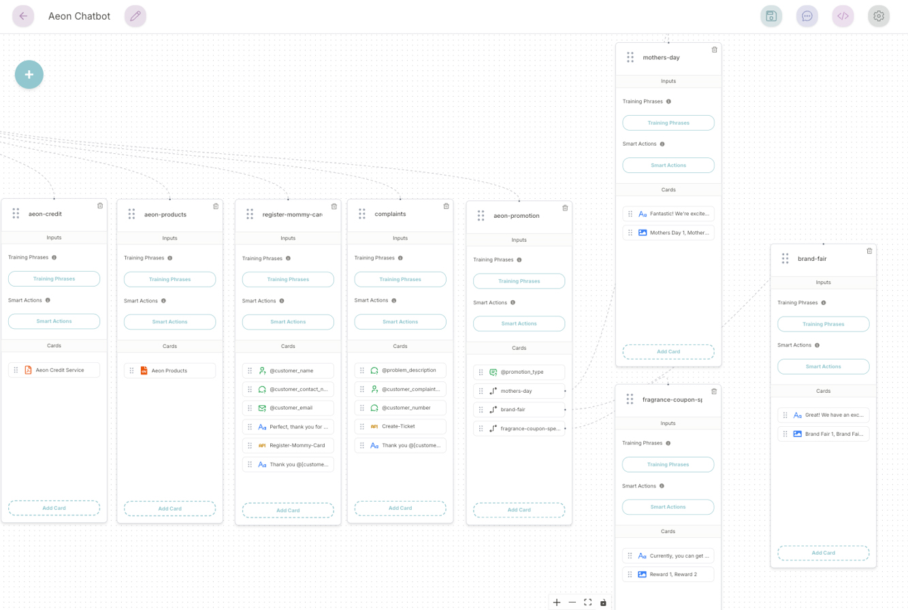Delete the brand-fair node via trash icon
Viewport: 908px width, 610px height.
[x=869, y=251]
